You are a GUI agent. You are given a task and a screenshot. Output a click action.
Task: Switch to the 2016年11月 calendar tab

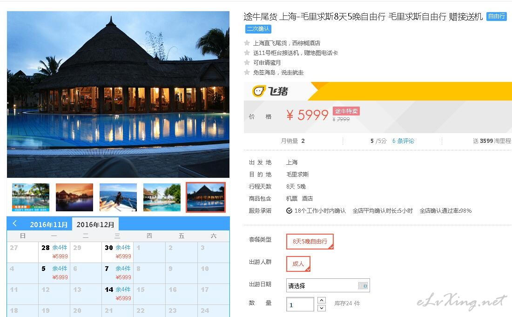(49, 225)
